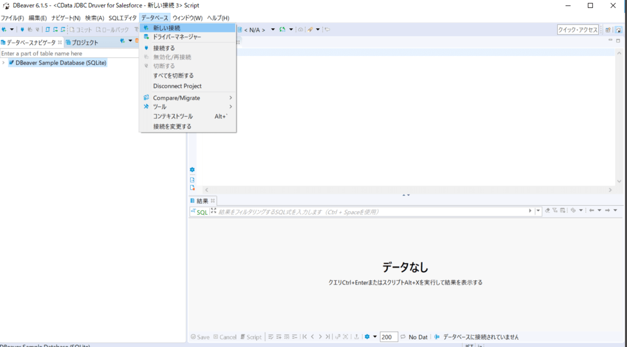Expand the DBeaver Sample Database tree node

pyautogui.click(x=4, y=63)
